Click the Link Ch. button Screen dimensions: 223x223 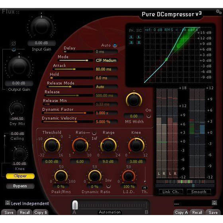point(171,192)
